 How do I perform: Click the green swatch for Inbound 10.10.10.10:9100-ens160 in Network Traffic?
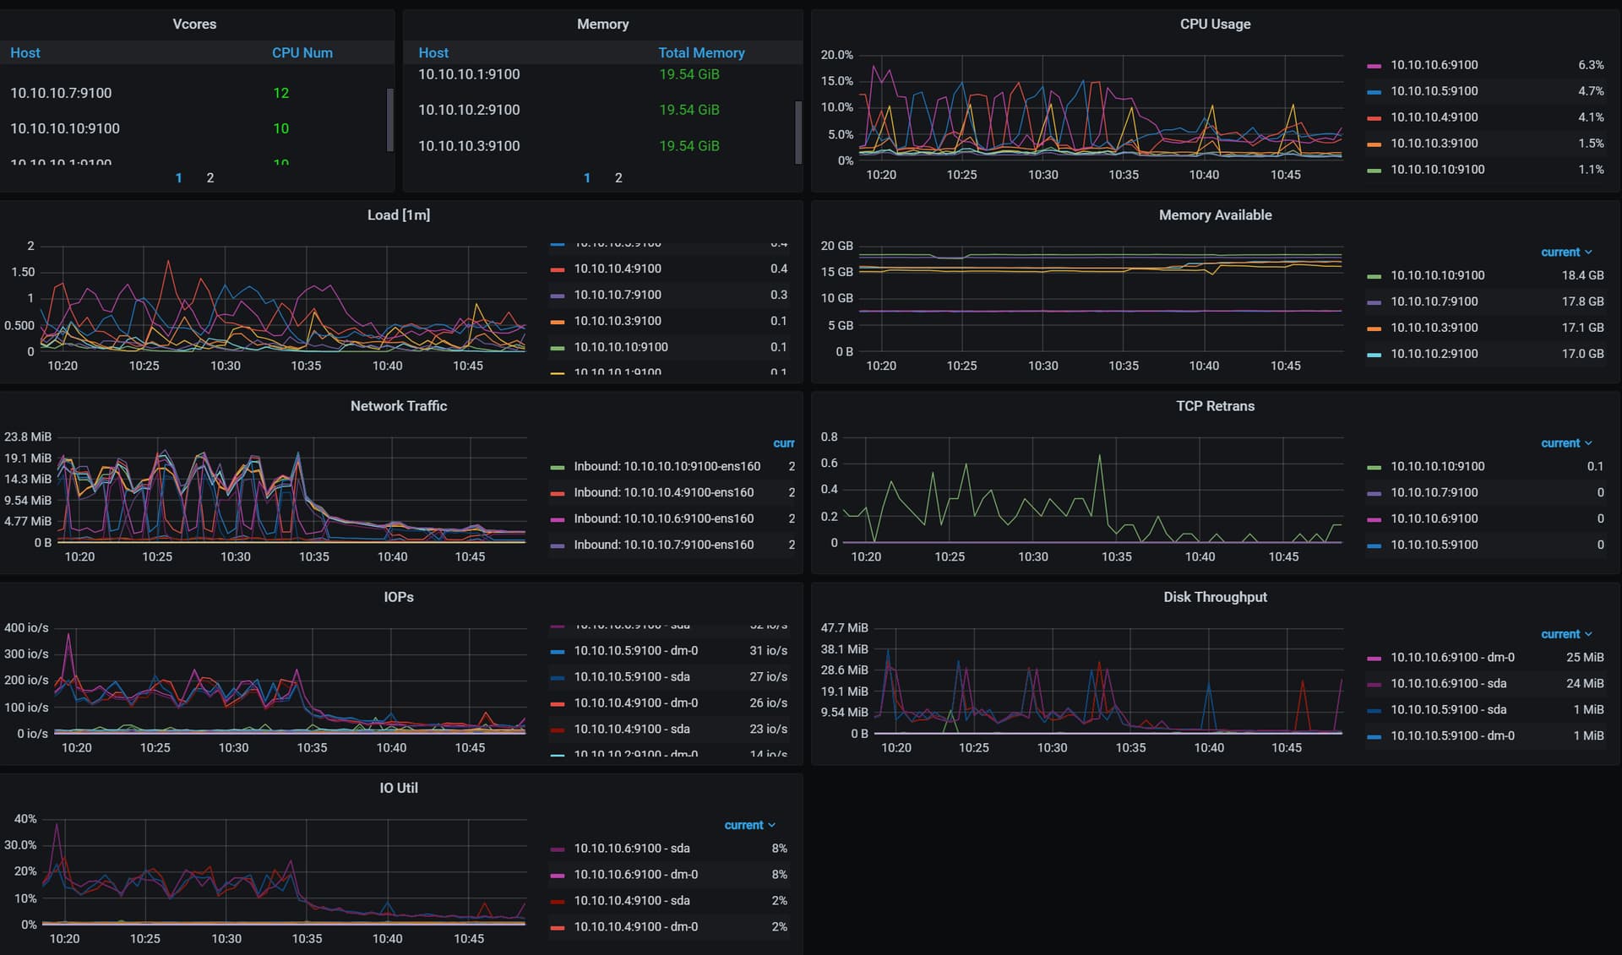tap(557, 467)
